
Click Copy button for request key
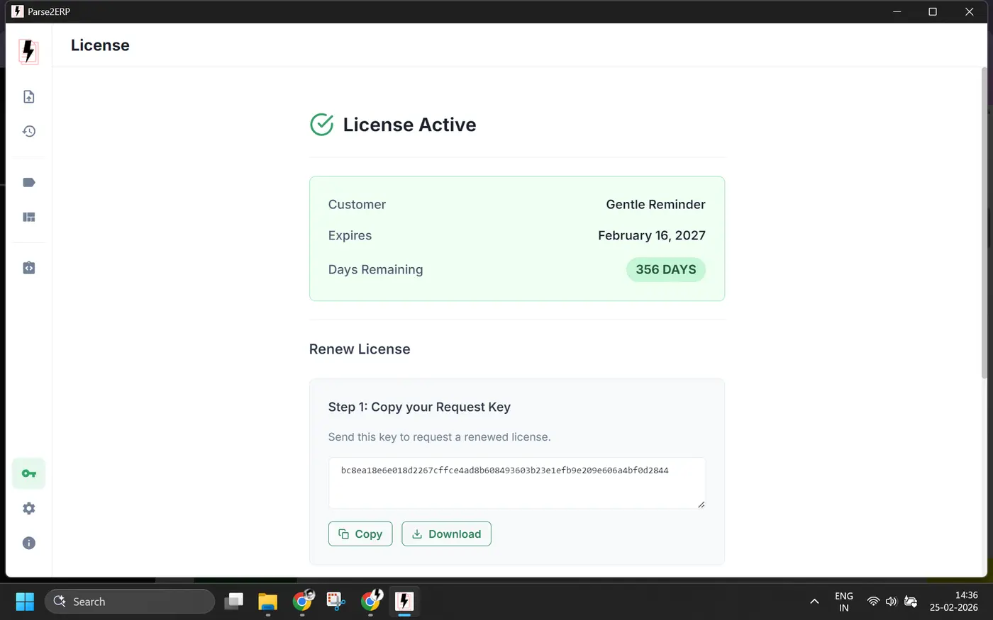[360, 534]
